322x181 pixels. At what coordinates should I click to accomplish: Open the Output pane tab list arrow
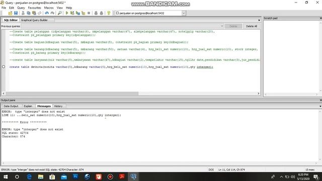(320, 106)
